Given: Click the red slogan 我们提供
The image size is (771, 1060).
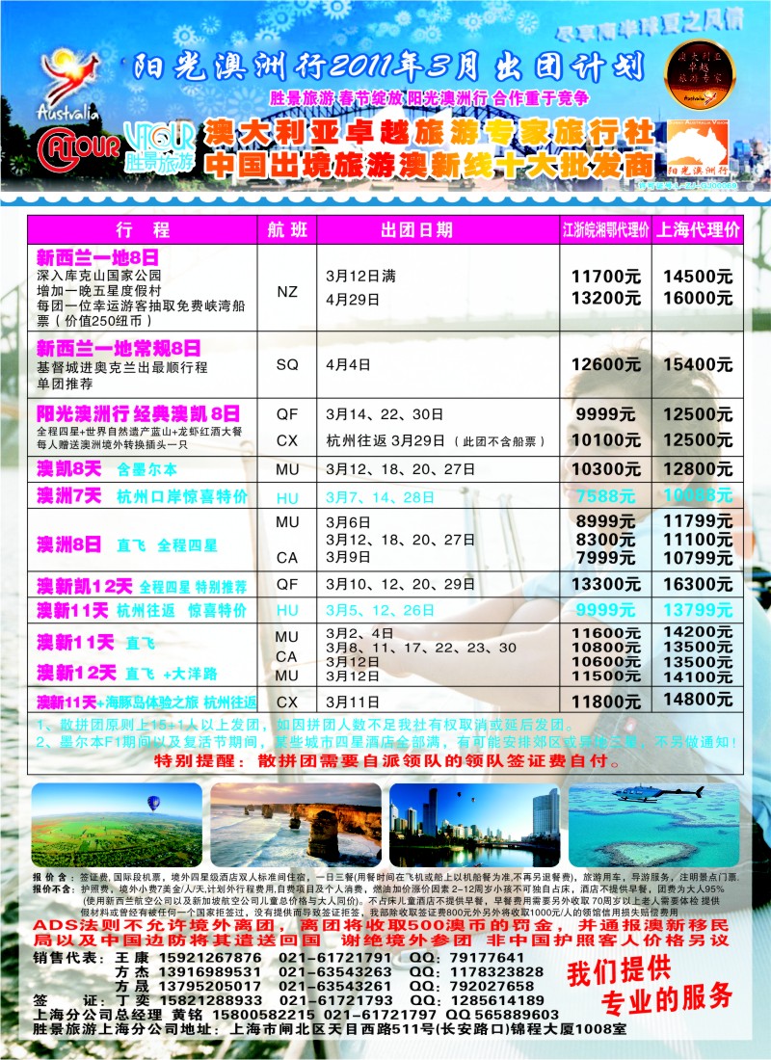Looking at the screenshot, I should coord(619,970).
